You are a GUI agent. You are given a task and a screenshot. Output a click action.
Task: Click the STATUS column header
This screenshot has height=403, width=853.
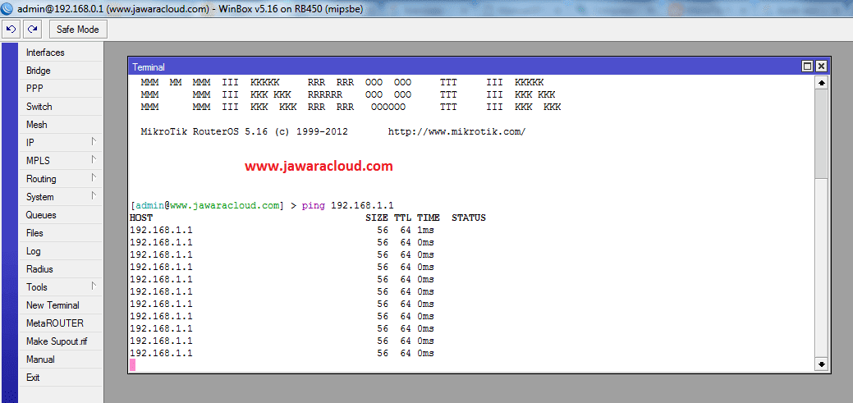tap(469, 218)
